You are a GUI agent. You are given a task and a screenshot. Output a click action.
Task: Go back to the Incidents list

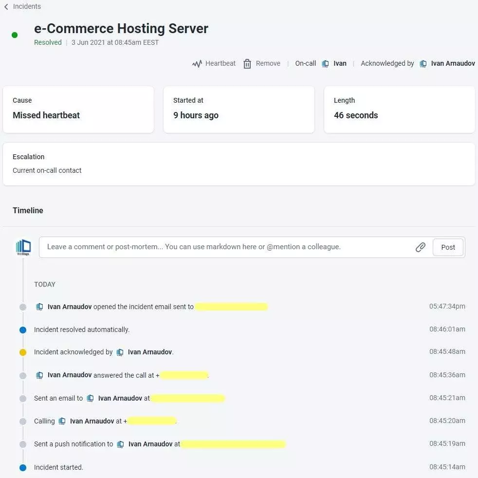tap(27, 7)
